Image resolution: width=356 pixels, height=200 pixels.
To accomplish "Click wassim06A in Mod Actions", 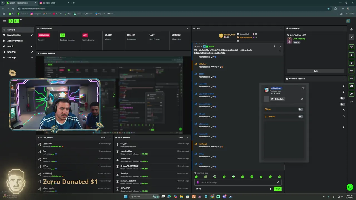I will click(126, 151).
